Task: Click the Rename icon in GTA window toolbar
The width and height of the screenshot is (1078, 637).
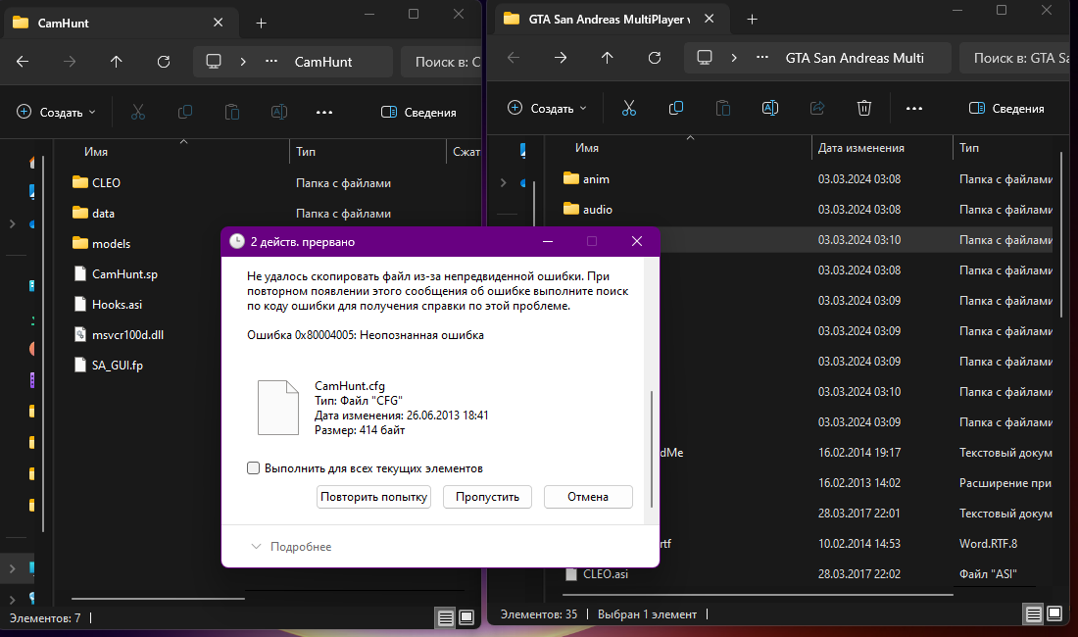Action: [770, 108]
